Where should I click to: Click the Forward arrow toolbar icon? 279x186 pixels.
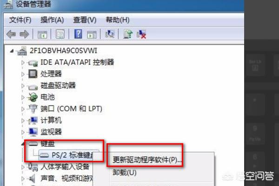pyautogui.click(x=24, y=34)
